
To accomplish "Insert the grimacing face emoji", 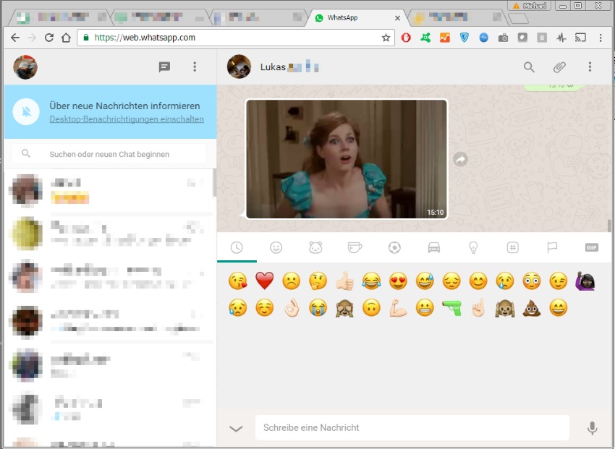I will coord(425,308).
